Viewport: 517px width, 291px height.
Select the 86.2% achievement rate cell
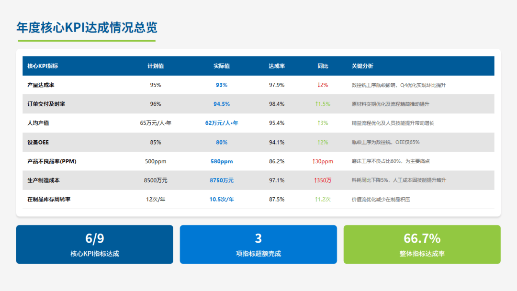(x=277, y=161)
